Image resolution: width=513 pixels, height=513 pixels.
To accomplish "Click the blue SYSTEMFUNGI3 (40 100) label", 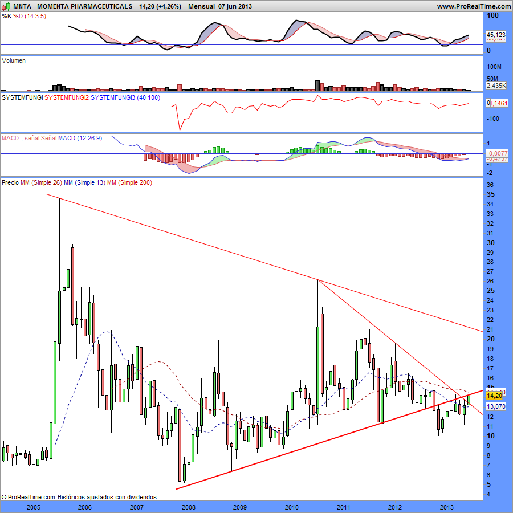I will click(125, 97).
